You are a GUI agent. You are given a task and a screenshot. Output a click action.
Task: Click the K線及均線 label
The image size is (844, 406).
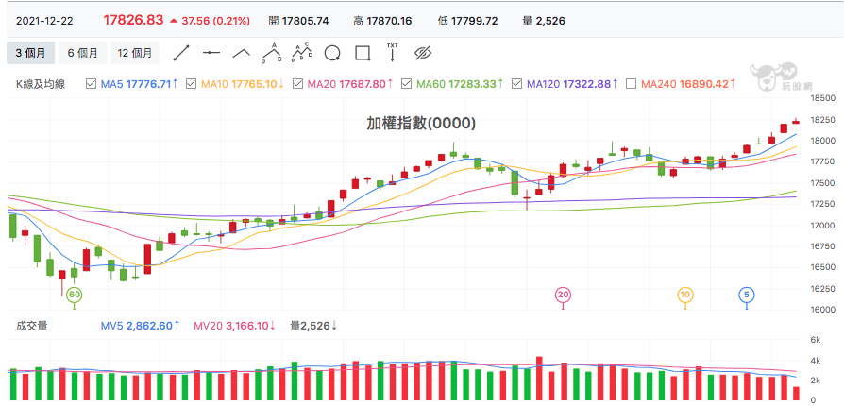41,84
